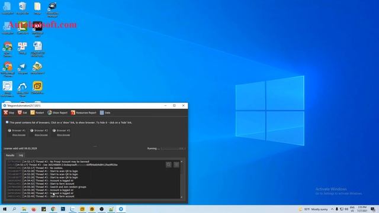Image resolution: width=379 pixels, height=213 pixels.
Task: Open the weather Mostly sunny widget
Action: point(314,209)
